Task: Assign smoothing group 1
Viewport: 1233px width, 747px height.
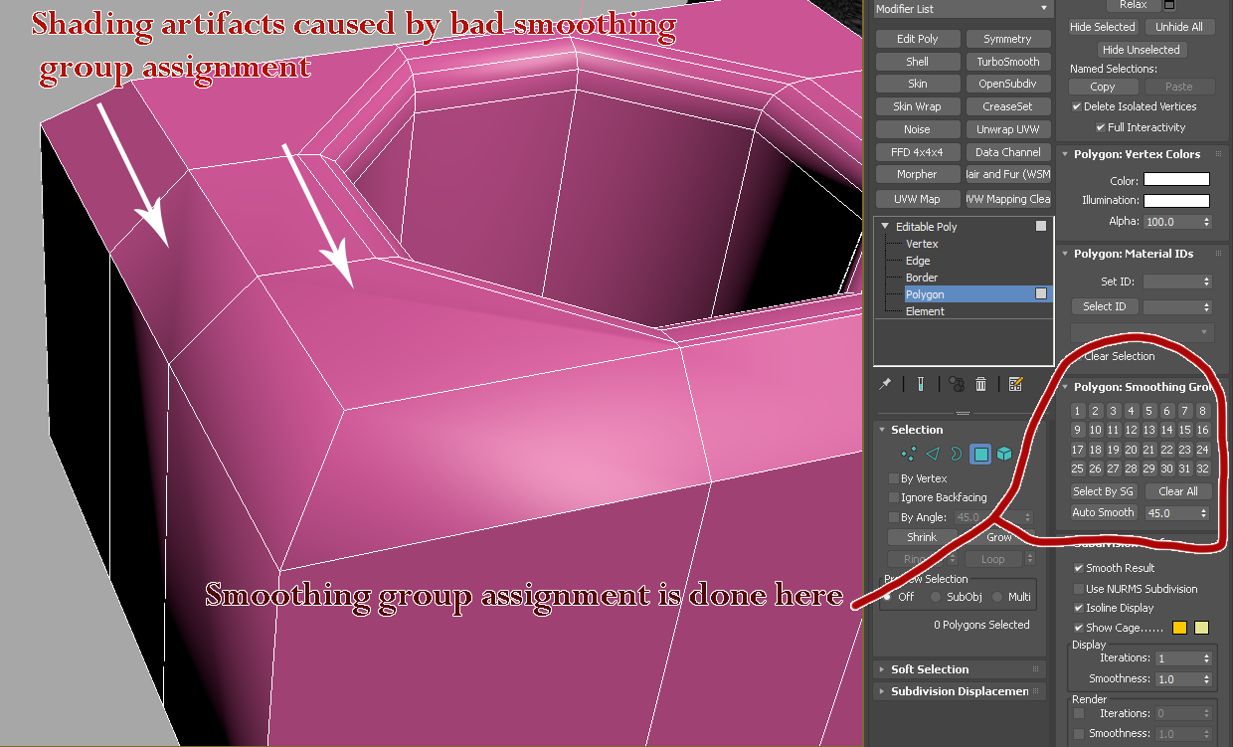Action: pyautogui.click(x=1078, y=411)
